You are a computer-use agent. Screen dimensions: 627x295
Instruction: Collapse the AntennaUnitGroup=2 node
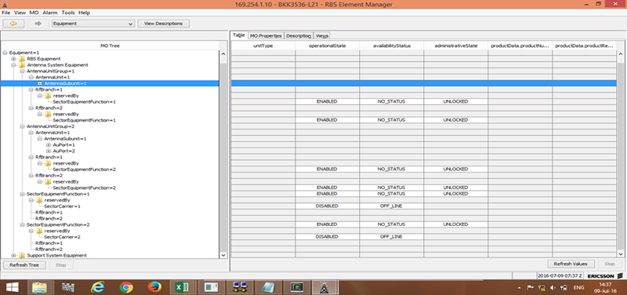coord(23,126)
